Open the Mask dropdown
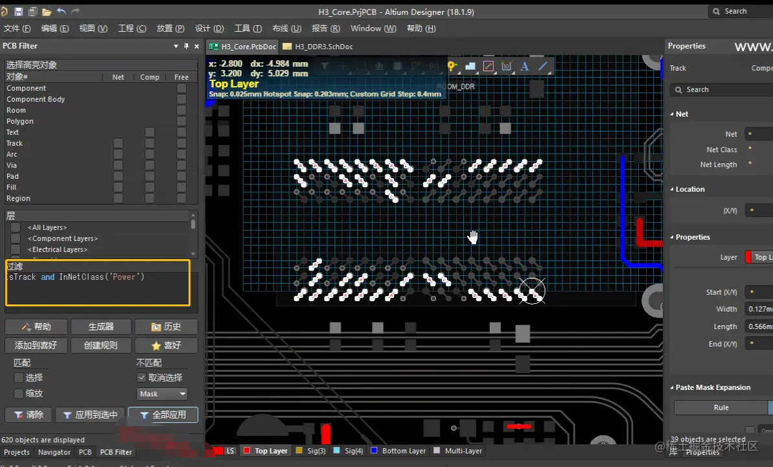773x467 pixels. click(161, 394)
